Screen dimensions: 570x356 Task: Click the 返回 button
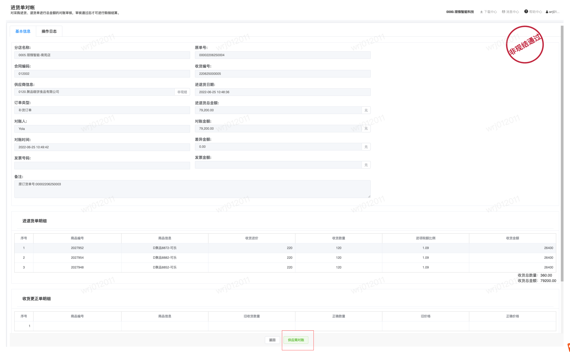(x=272, y=340)
